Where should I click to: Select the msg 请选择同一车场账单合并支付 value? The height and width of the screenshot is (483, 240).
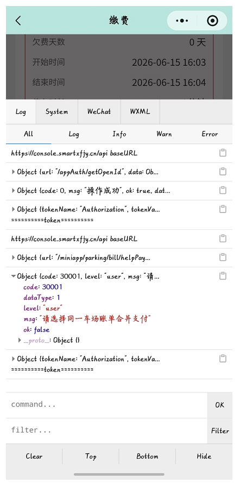[x=95, y=319]
